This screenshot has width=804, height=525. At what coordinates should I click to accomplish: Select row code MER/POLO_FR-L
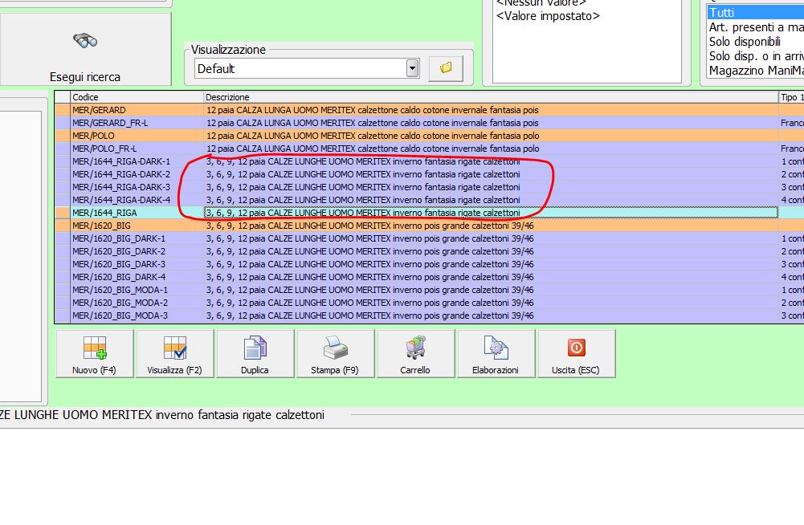point(137,149)
